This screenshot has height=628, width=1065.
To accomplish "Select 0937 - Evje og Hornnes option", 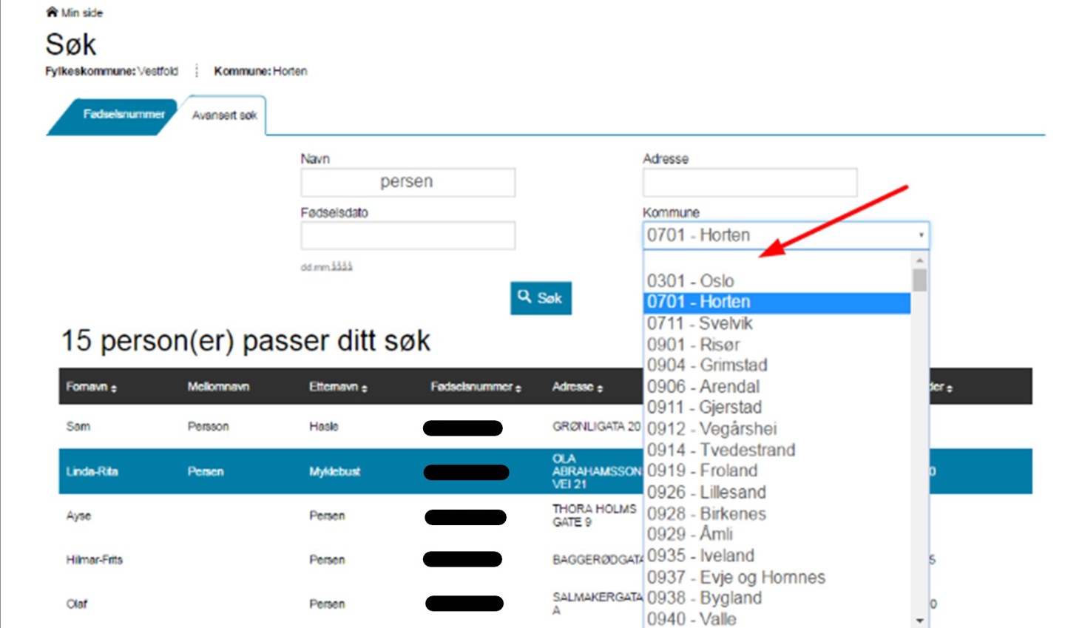I will point(735,577).
